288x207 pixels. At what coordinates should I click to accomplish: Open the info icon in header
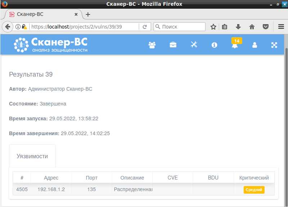(214, 45)
